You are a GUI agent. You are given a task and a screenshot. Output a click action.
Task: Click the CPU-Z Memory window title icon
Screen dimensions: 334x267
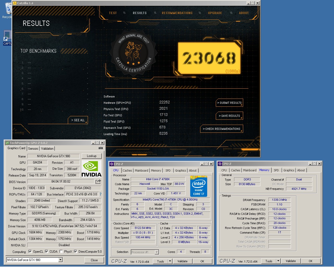pos(220,164)
